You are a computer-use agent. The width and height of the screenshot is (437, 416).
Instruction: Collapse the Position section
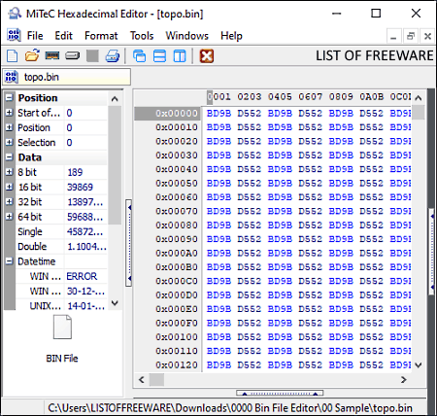pos(10,97)
